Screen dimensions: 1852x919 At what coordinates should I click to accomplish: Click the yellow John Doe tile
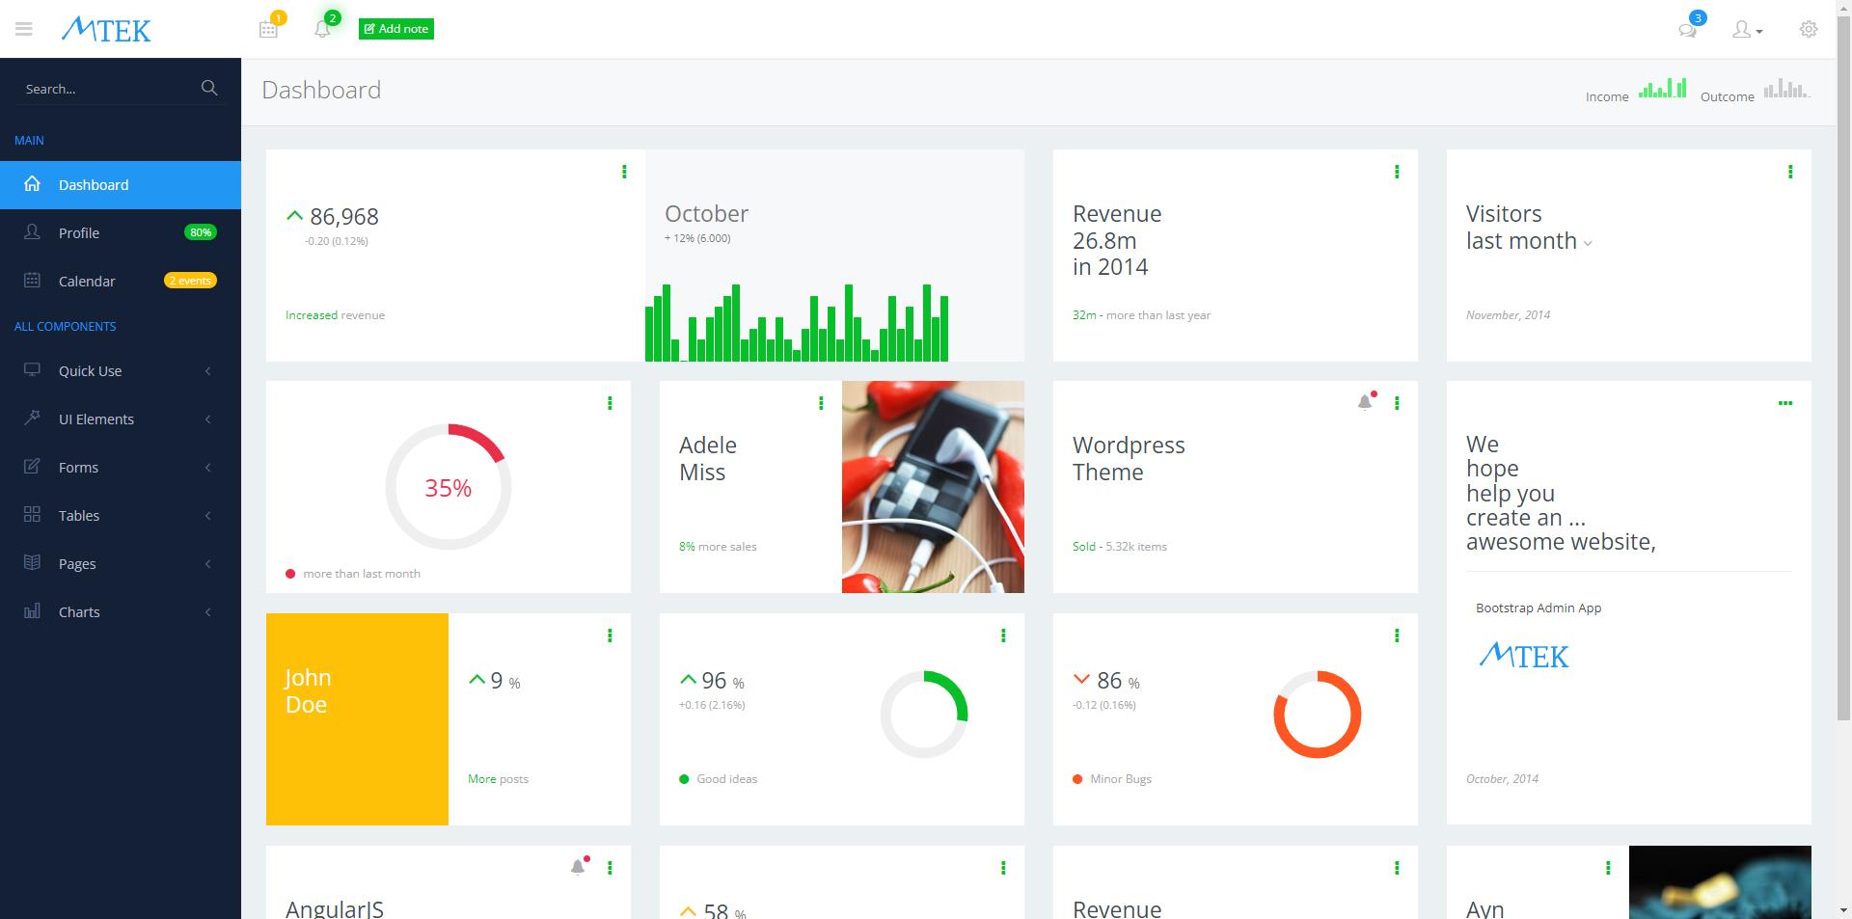pos(357,719)
